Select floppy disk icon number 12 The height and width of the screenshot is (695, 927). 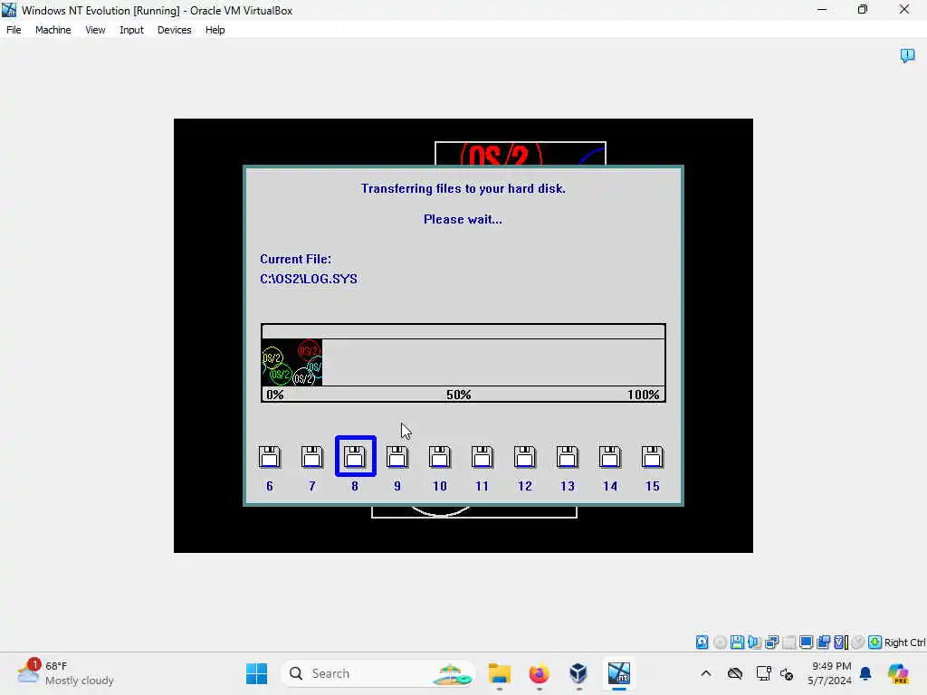pos(525,457)
